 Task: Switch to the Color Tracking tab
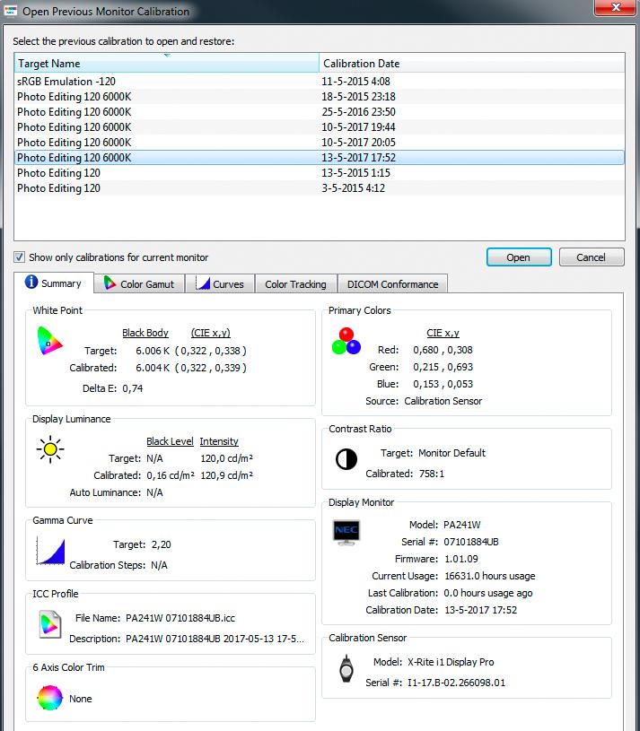(295, 284)
